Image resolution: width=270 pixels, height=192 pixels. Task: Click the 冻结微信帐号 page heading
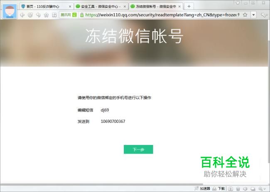click(x=134, y=36)
